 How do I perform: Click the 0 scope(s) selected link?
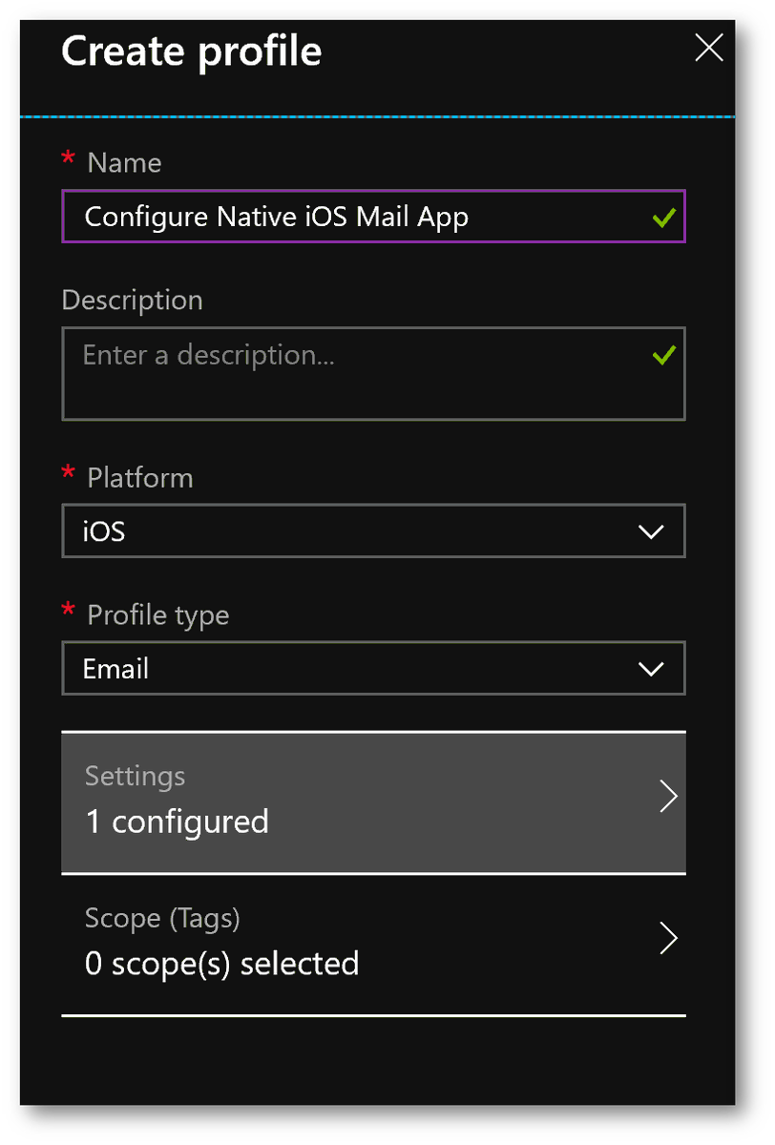(222, 964)
